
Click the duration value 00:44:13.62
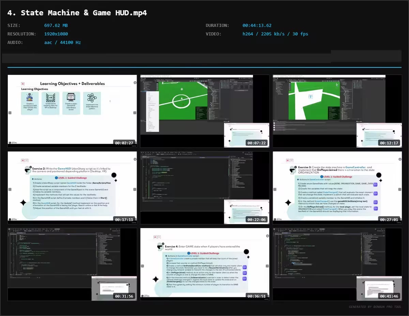tap(257, 26)
